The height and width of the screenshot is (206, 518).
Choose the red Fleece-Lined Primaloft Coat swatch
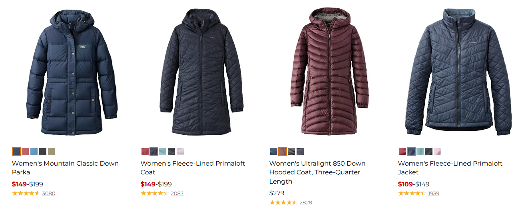[145, 152]
